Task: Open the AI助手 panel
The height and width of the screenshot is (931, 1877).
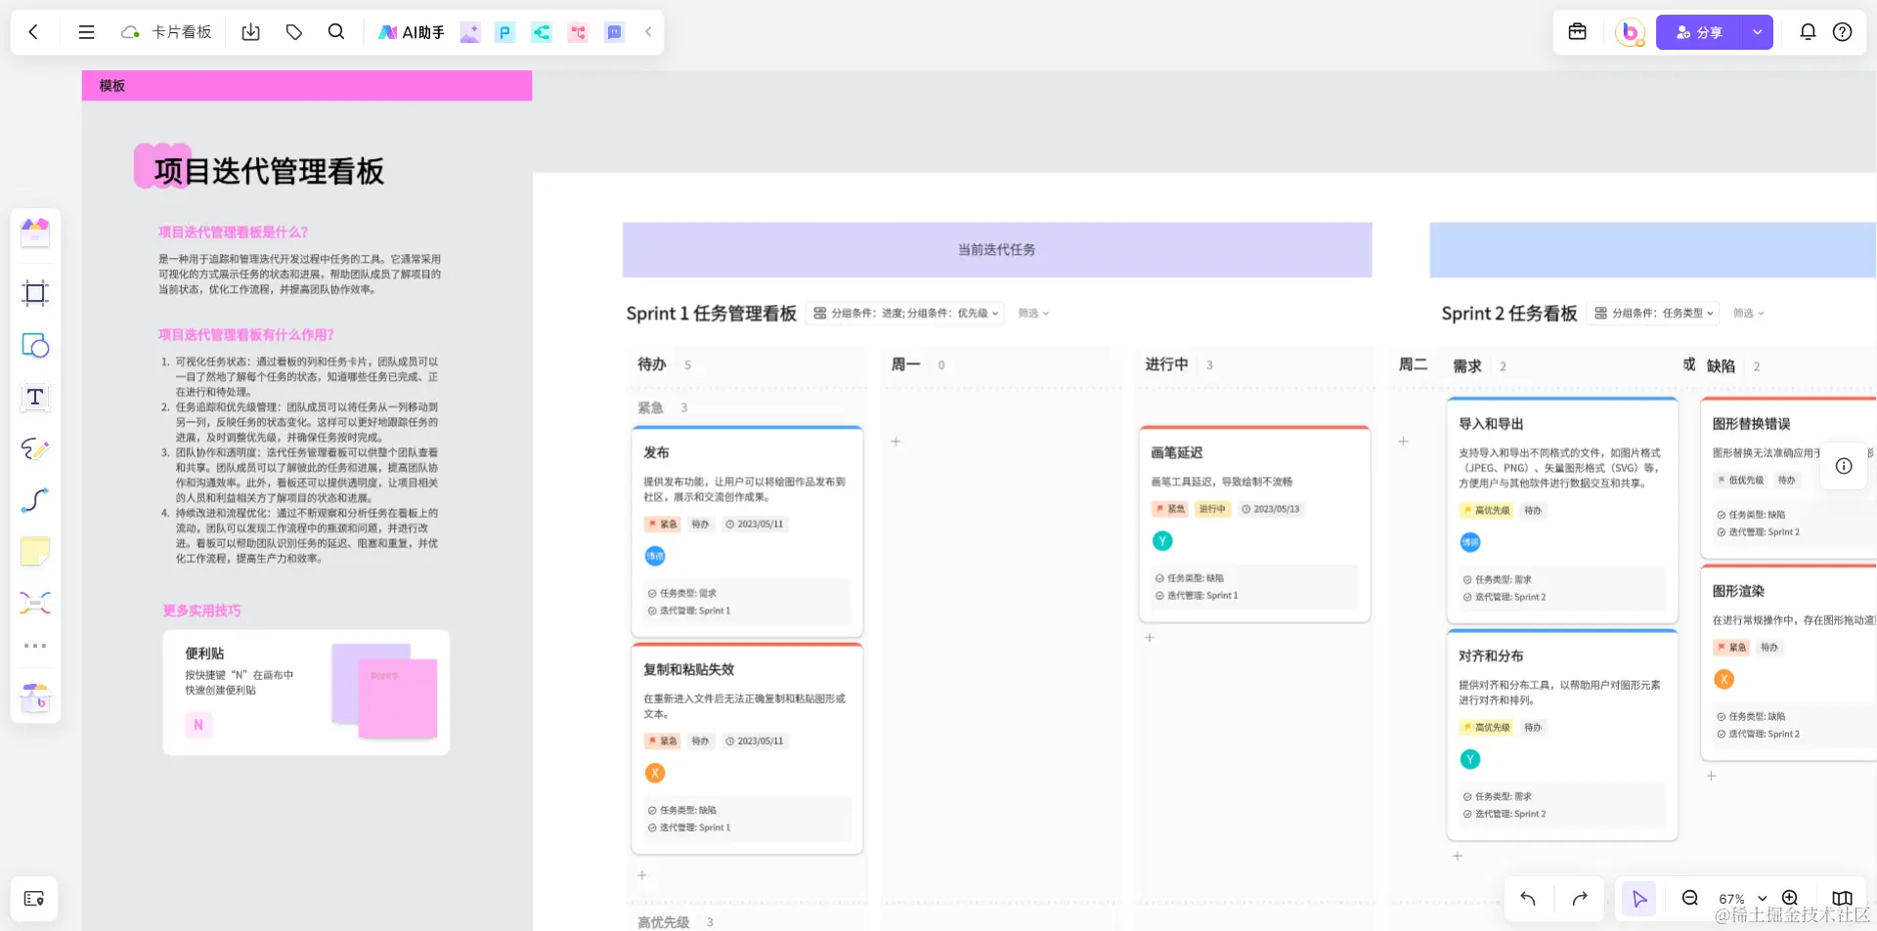Action: click(x=411, y=31)
